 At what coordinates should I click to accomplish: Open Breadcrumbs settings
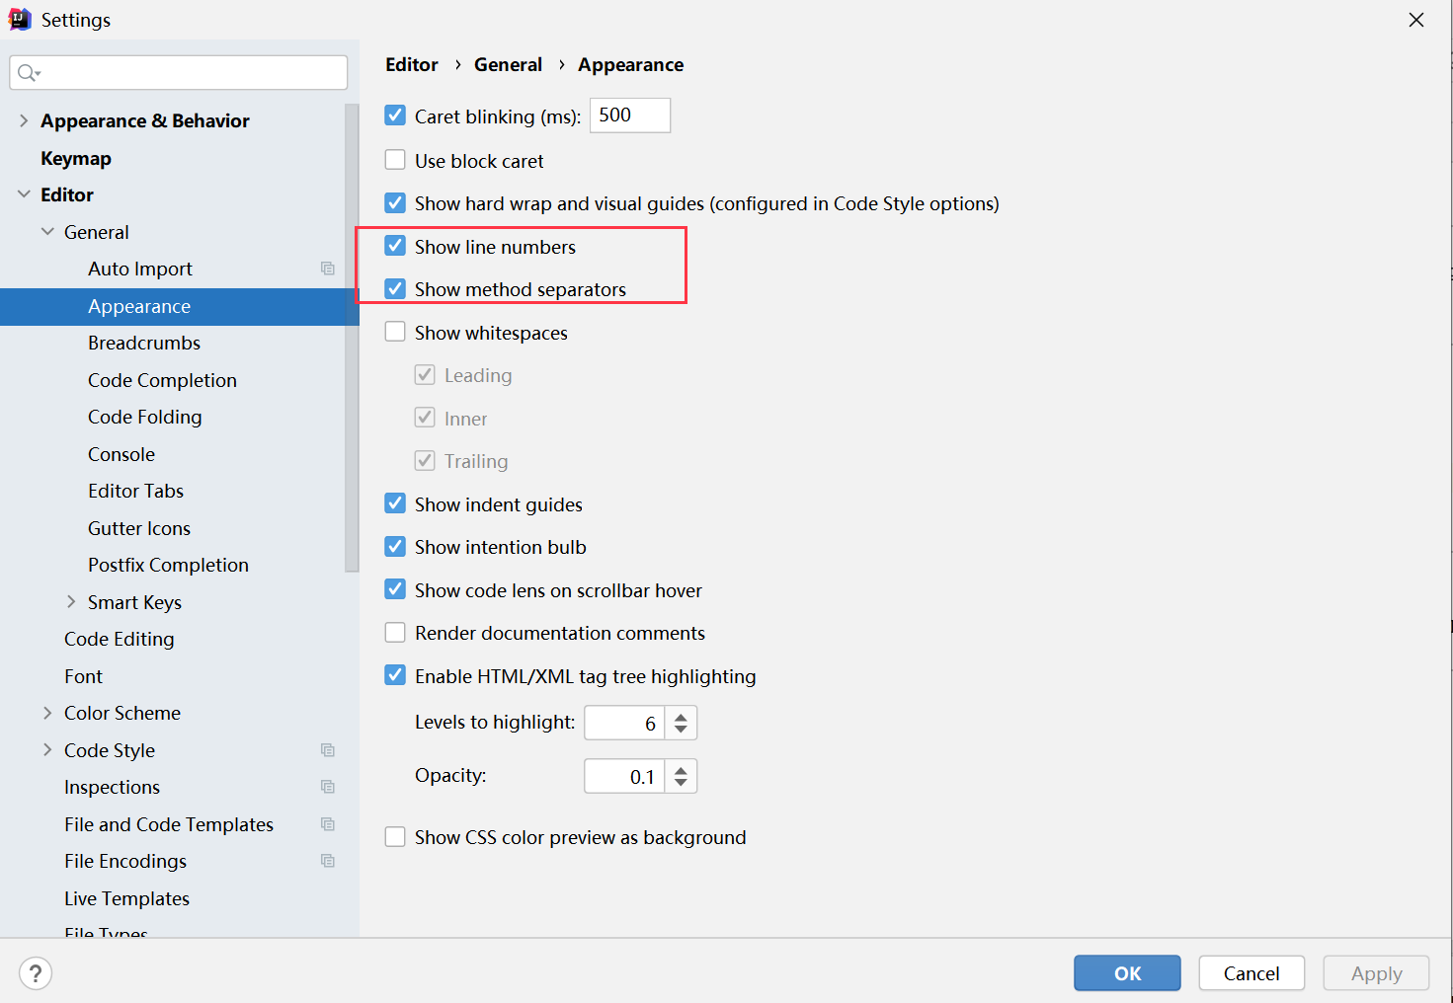coord(144,343)
